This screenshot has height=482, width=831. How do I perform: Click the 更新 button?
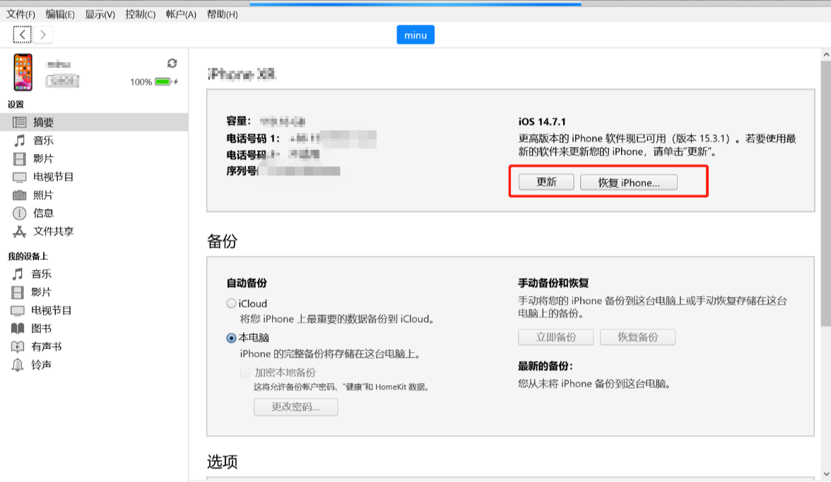pyautogui.click(x=546, y=182)
